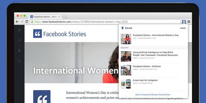The height and width of the screenshot is (103, 206).
Task: Click the Instagram phones thumbnail
Action: click(126, 84)
